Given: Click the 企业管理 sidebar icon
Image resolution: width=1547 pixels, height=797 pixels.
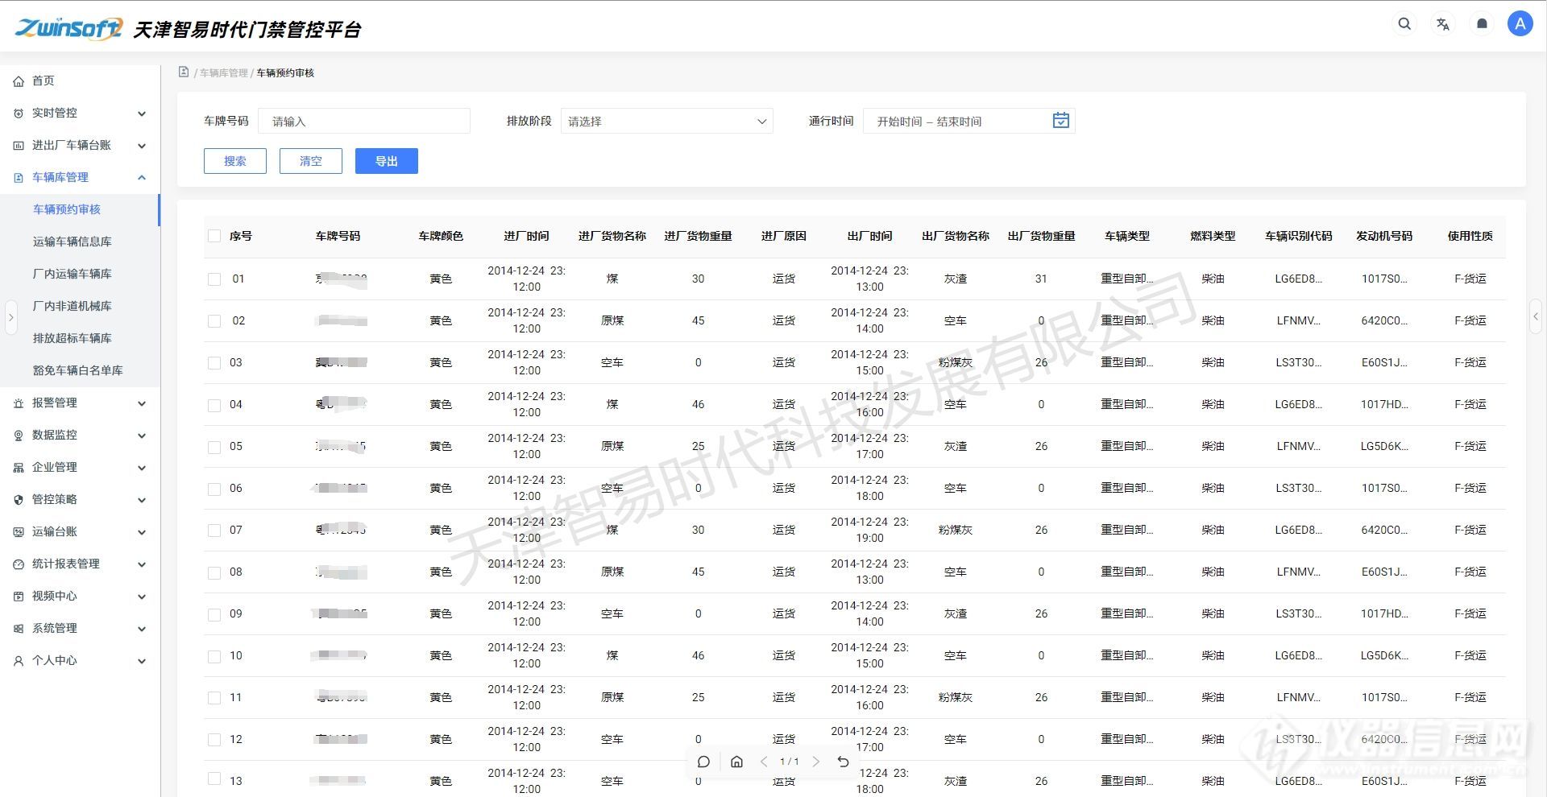Looking at the screenshot, I should (x=19, y=468).
